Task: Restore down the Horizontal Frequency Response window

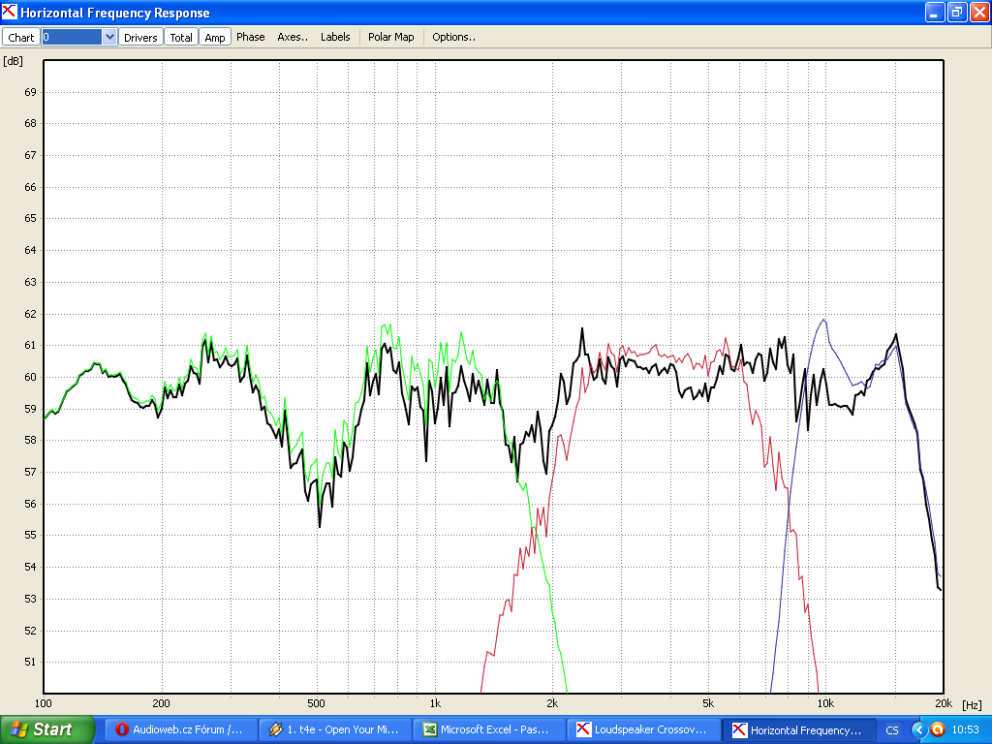Action: [x=956, y=12]
